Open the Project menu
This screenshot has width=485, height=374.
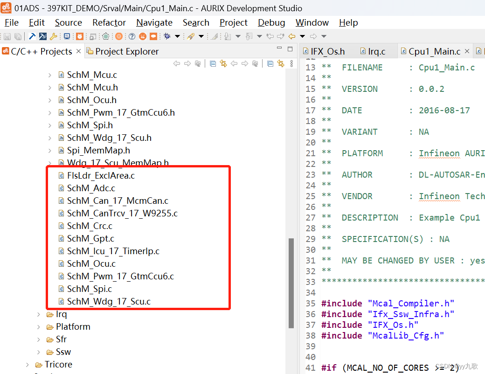[233, 22]
